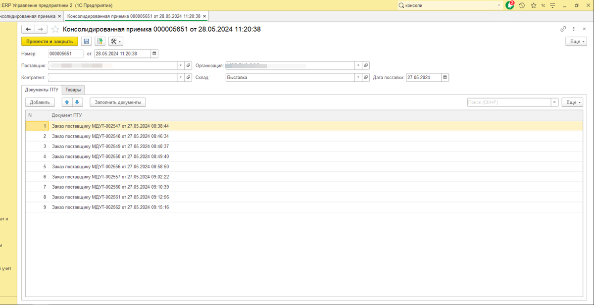
Task: Click the document date field 28.05.2024 11:20:38
Action: [123, 53]
